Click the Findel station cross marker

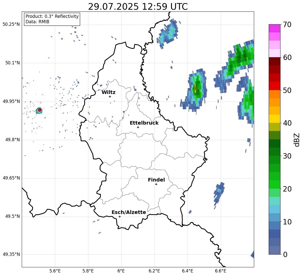[156, 184]
